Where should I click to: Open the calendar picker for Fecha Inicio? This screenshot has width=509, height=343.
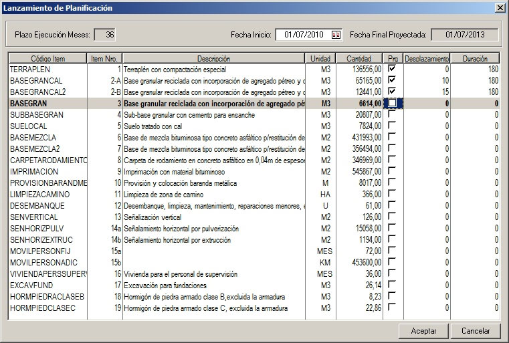point(336,35)
